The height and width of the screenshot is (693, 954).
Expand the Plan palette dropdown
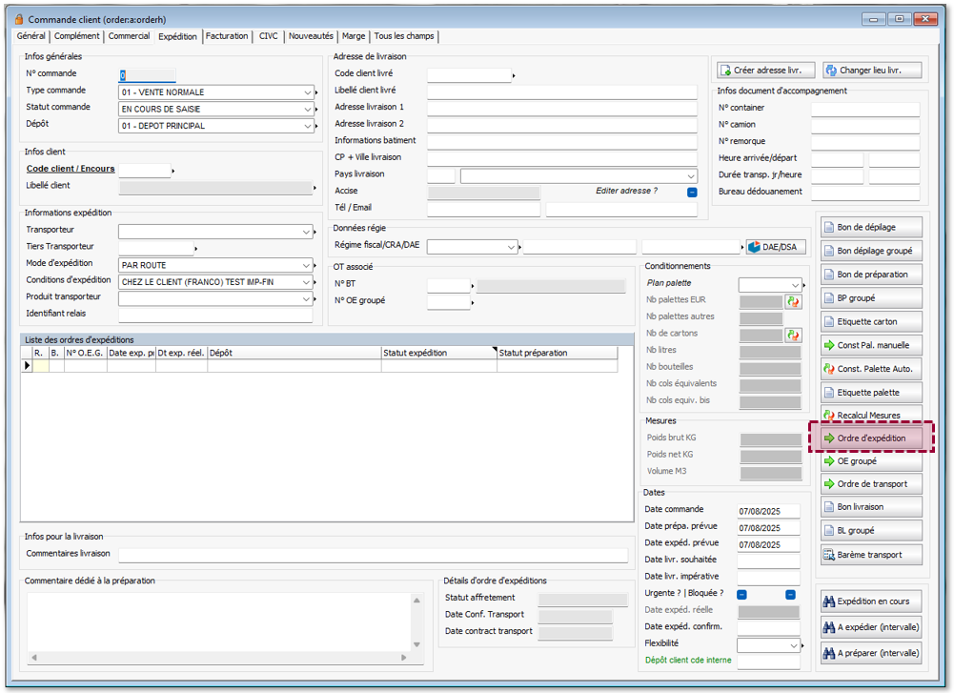[x=795, y=284]
